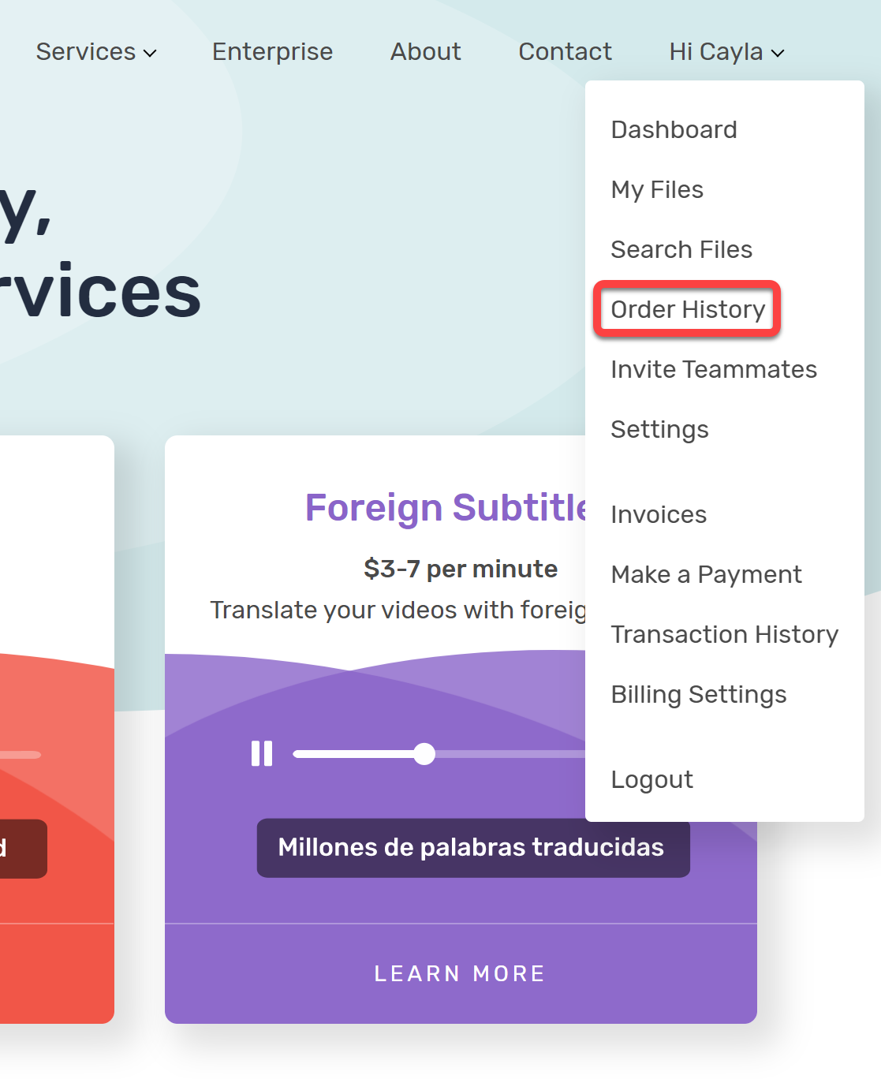Open the Contact page link
Viewport: 881px width, 1079px height.
(565, 52)
